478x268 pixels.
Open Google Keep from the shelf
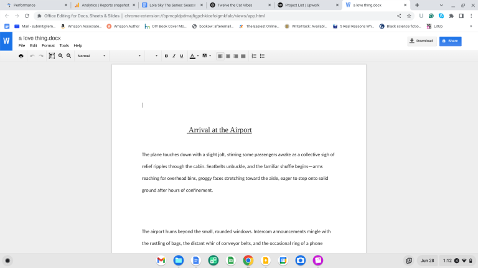point(266,261)
